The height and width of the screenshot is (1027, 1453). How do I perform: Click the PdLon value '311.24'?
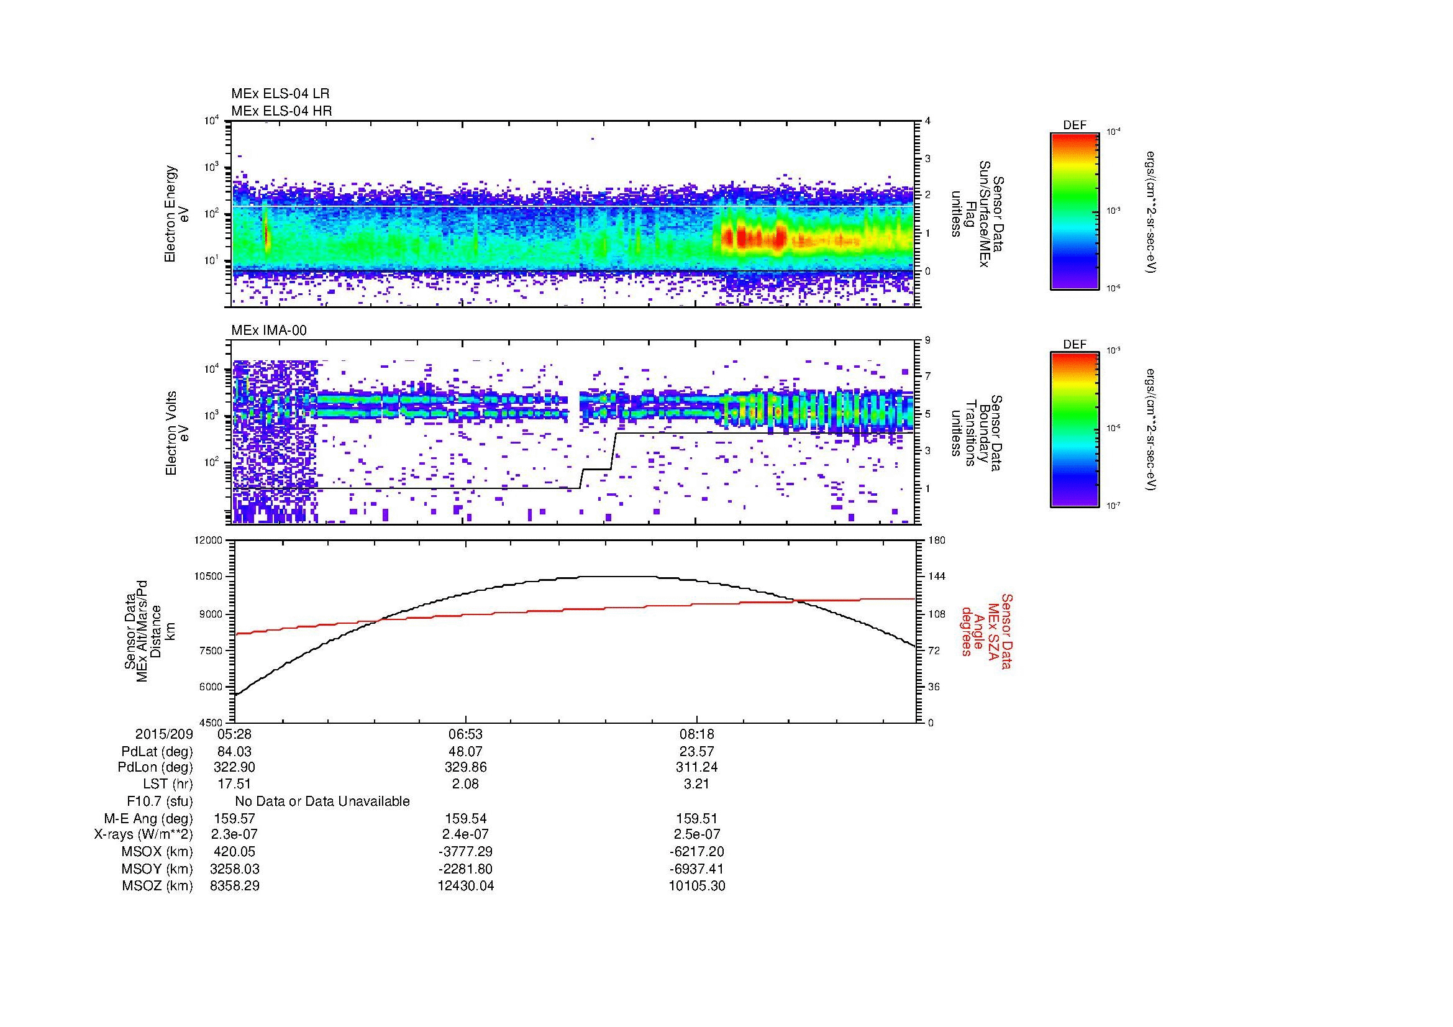(x=697, y=767)
